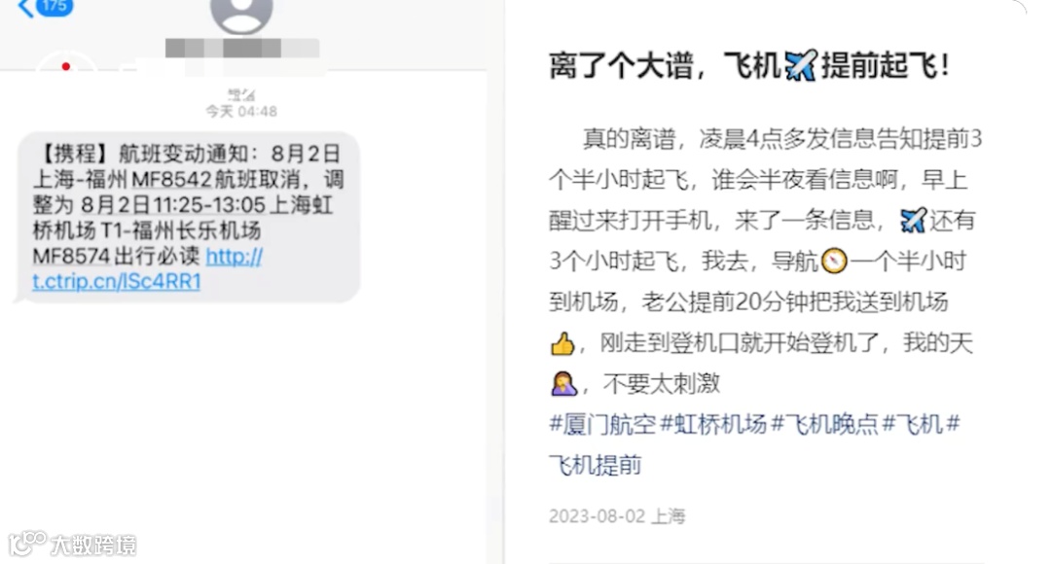Image resolution: width=1051 pixels, height=564 pixels.
Task: Tap the 今天 04:48 message timestamp
Action: click(241, 111)
